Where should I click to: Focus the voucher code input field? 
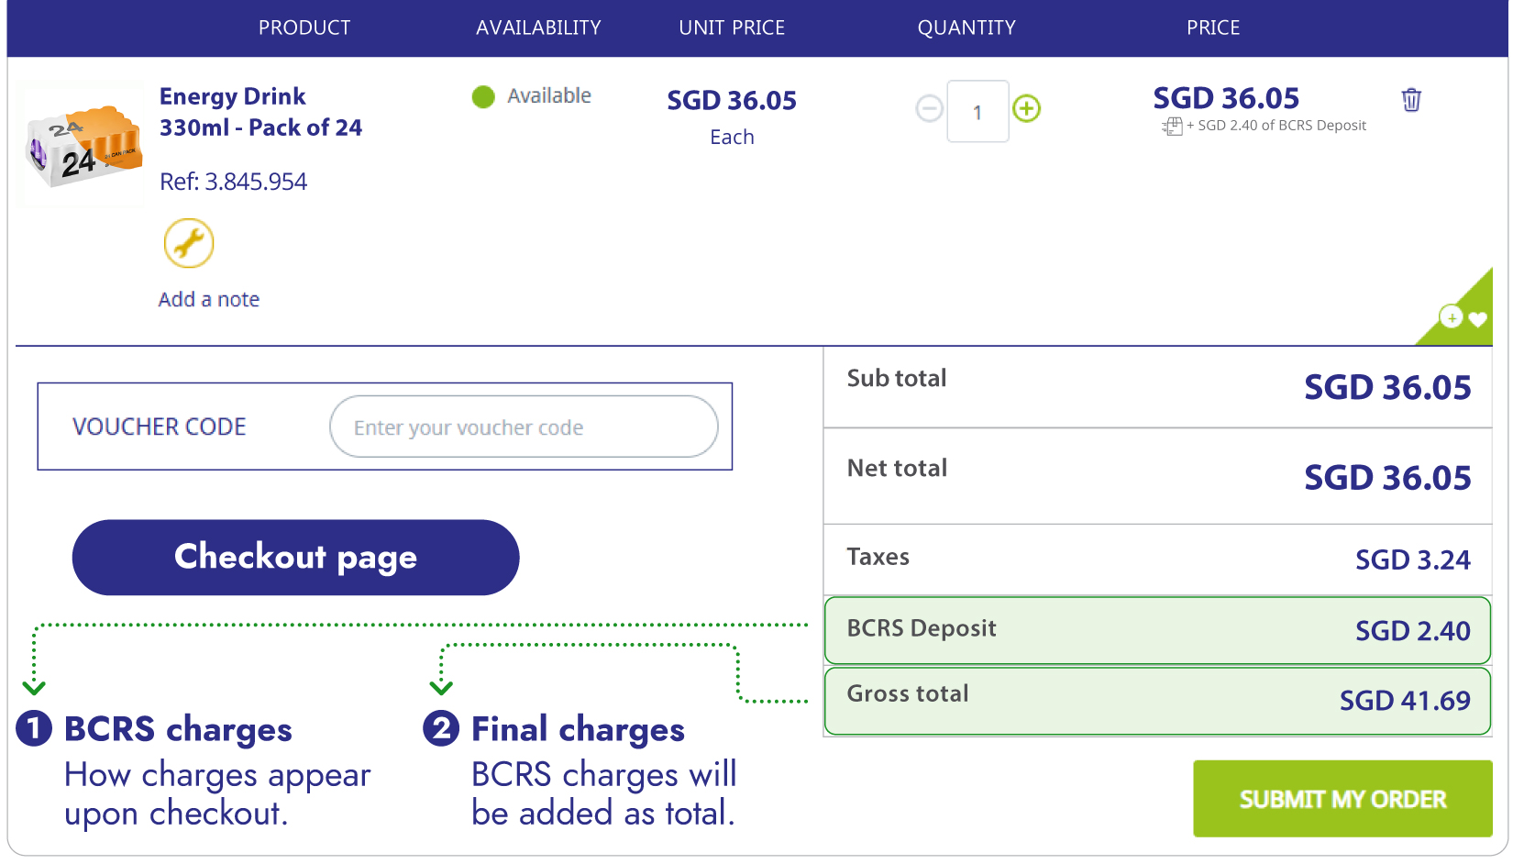(524, 426)
